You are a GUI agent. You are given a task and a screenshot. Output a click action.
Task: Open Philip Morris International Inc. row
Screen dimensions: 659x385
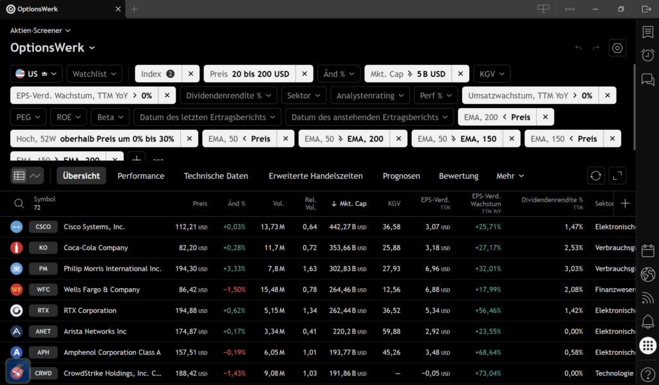(x=318, y=269)
